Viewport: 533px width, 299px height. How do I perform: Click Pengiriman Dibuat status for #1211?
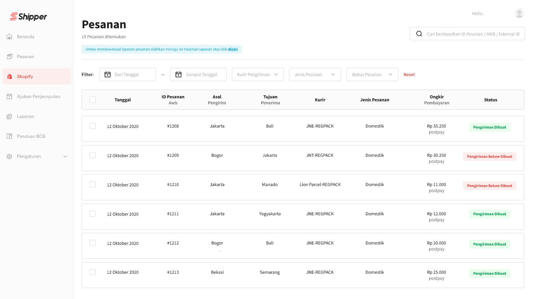click(489, 214)
